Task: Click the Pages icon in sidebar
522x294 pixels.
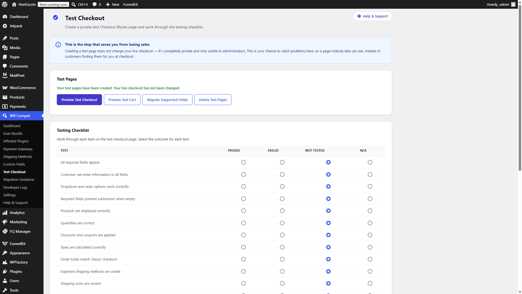Action: [x=5, y=57]
